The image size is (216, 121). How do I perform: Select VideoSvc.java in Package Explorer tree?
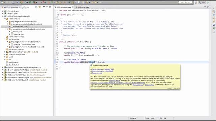pyautogui.click(x=19, y=34)
